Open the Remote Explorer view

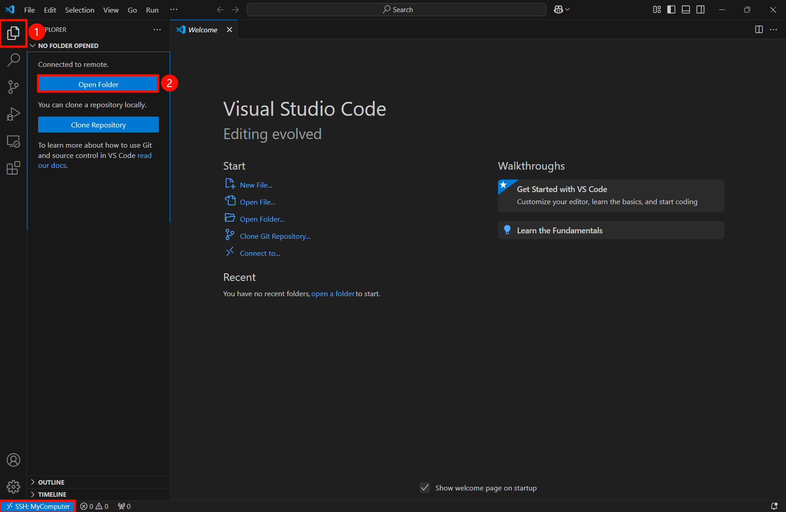point(13,141)
